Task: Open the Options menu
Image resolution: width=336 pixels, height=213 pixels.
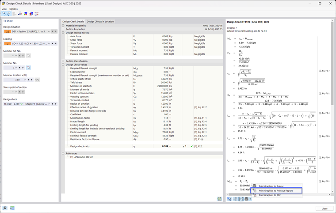Action: (x=13, y=9)
